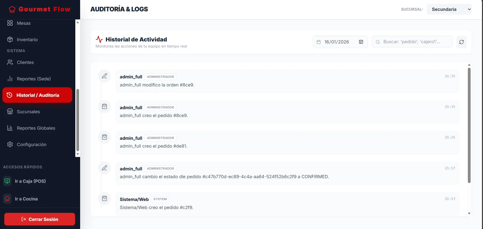The height and width of the screenshot is (229, 483).
Task: Click the Gourmet Flow chef hat logo
Action: [12, 9]
